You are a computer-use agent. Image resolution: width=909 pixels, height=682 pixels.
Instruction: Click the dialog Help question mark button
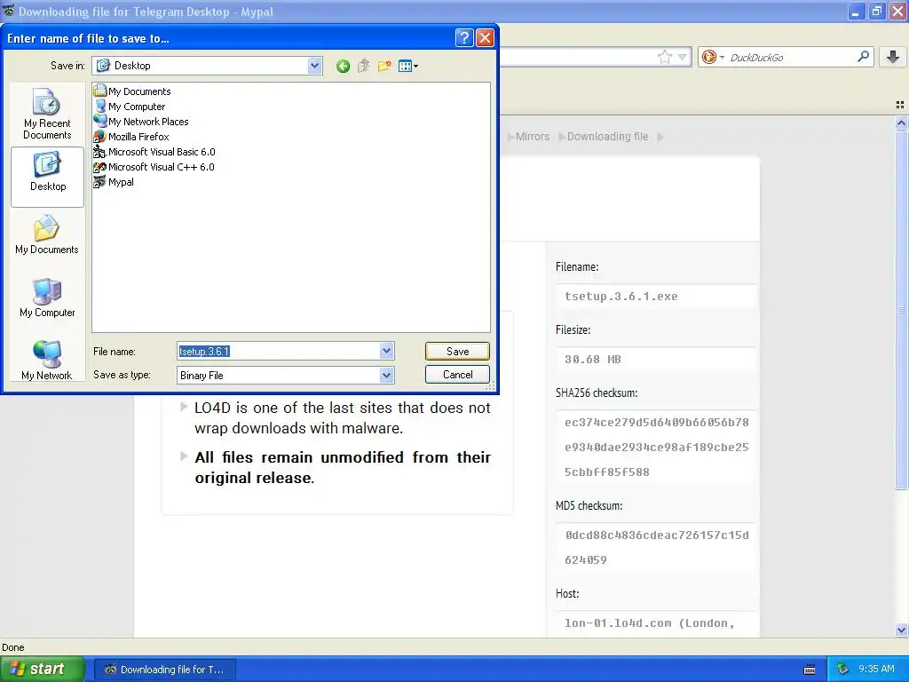click(x=464, y=38)
